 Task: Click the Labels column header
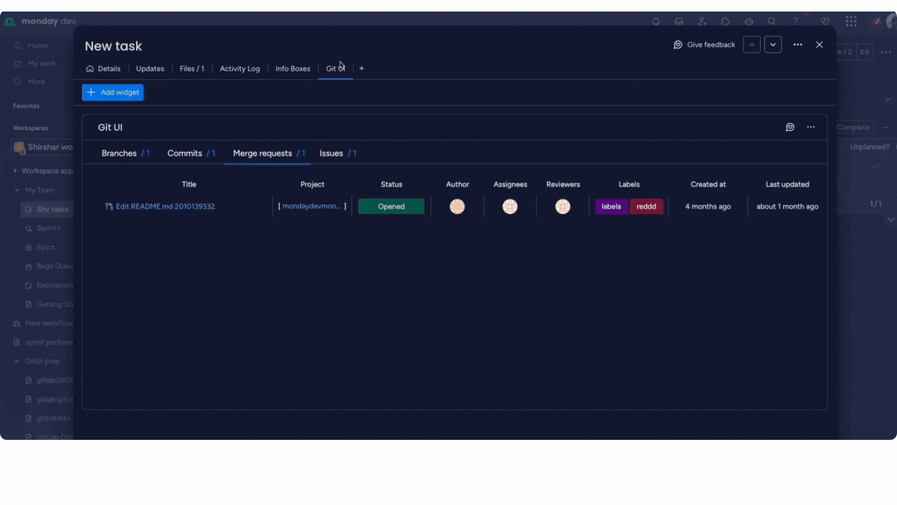629,185
